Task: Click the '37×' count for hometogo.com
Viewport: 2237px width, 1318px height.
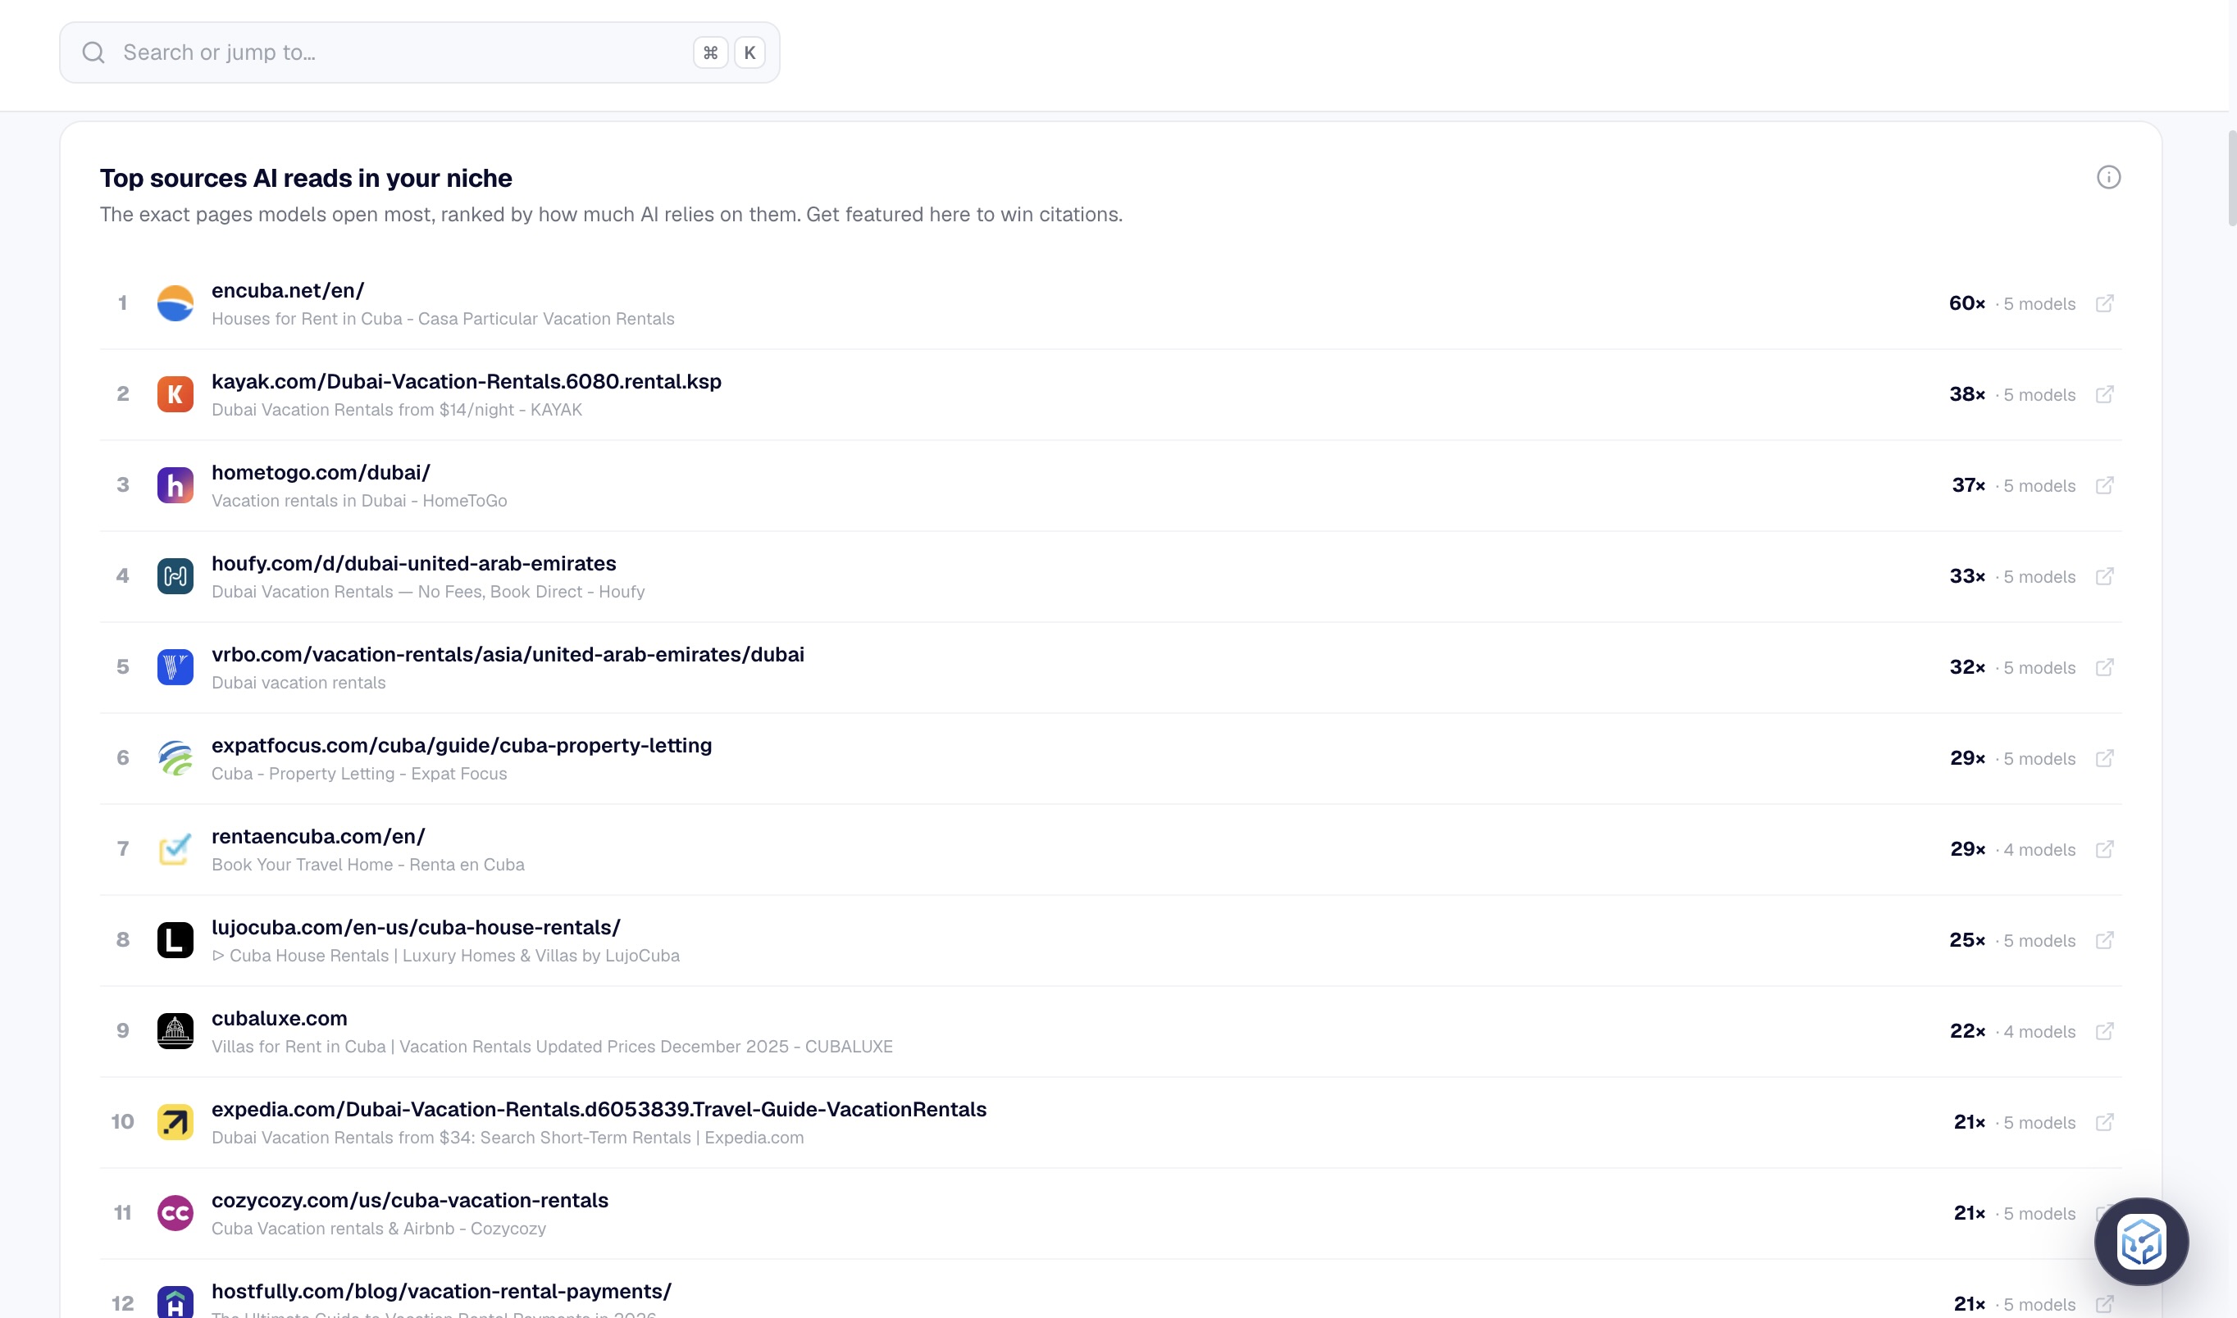Action: pyautogui.click(x=1968, y=486)
